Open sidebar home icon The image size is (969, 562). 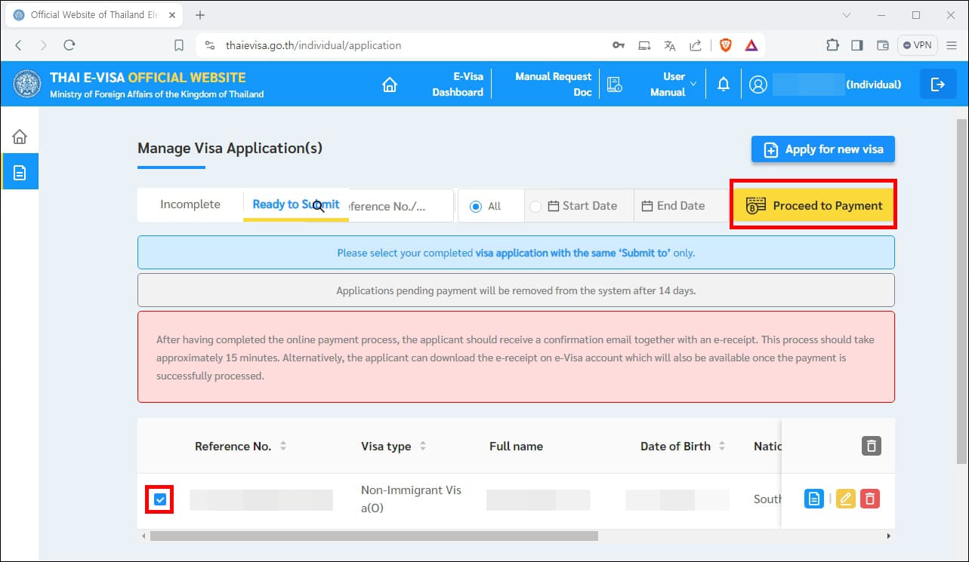coord(20,137)
